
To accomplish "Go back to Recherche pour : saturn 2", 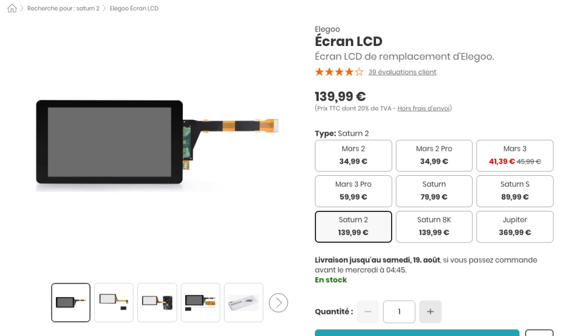I will coord(63,8).
